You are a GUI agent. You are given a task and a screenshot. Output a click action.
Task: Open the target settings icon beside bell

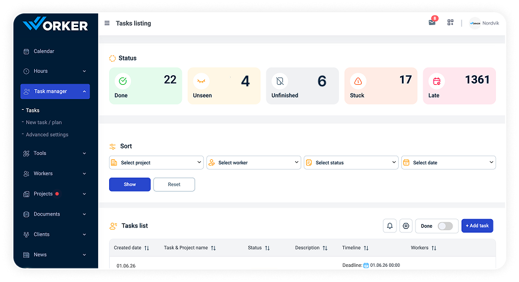[x=406, y=226]
